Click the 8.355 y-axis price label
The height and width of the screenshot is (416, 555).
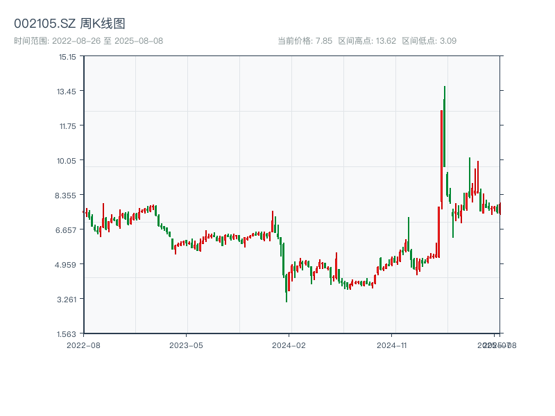pyautogui.click(x=67, y=196)
